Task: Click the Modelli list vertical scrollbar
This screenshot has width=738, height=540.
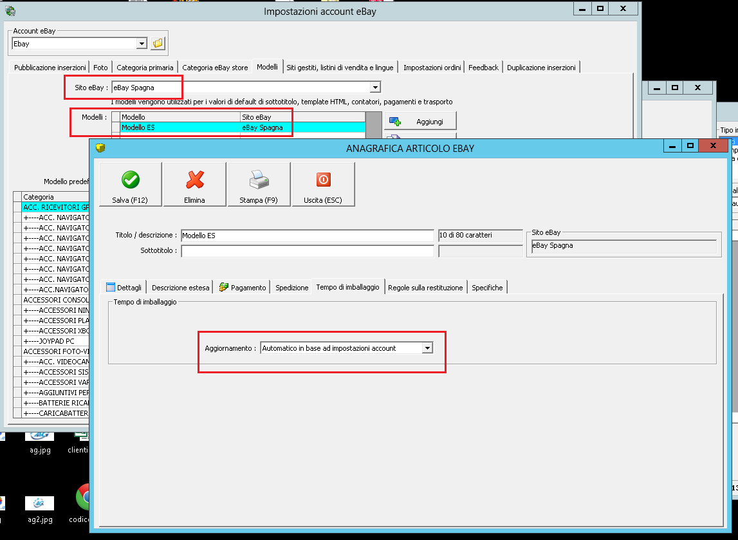Action: 374,125
